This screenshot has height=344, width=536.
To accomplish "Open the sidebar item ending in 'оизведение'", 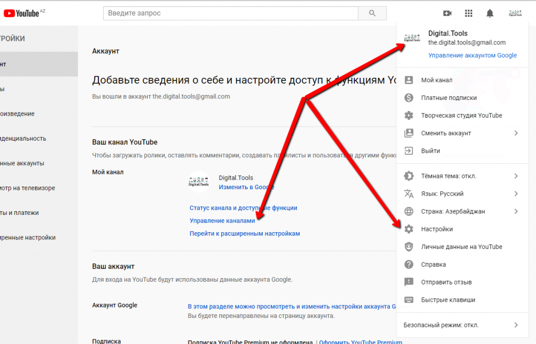I will [17, 113].
